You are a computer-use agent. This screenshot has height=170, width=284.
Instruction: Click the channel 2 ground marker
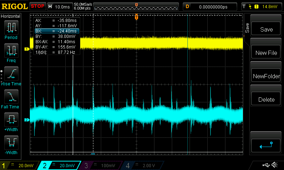tap(27, 120)
